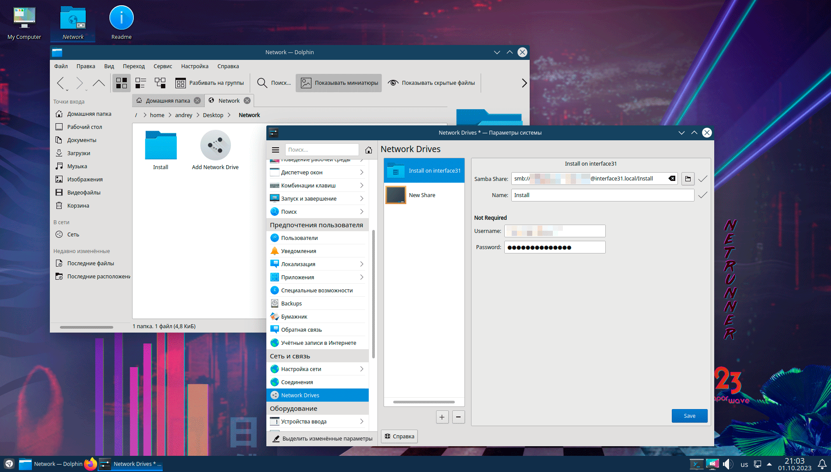Toggle Показывать миниатюры previews

[339, 83]
